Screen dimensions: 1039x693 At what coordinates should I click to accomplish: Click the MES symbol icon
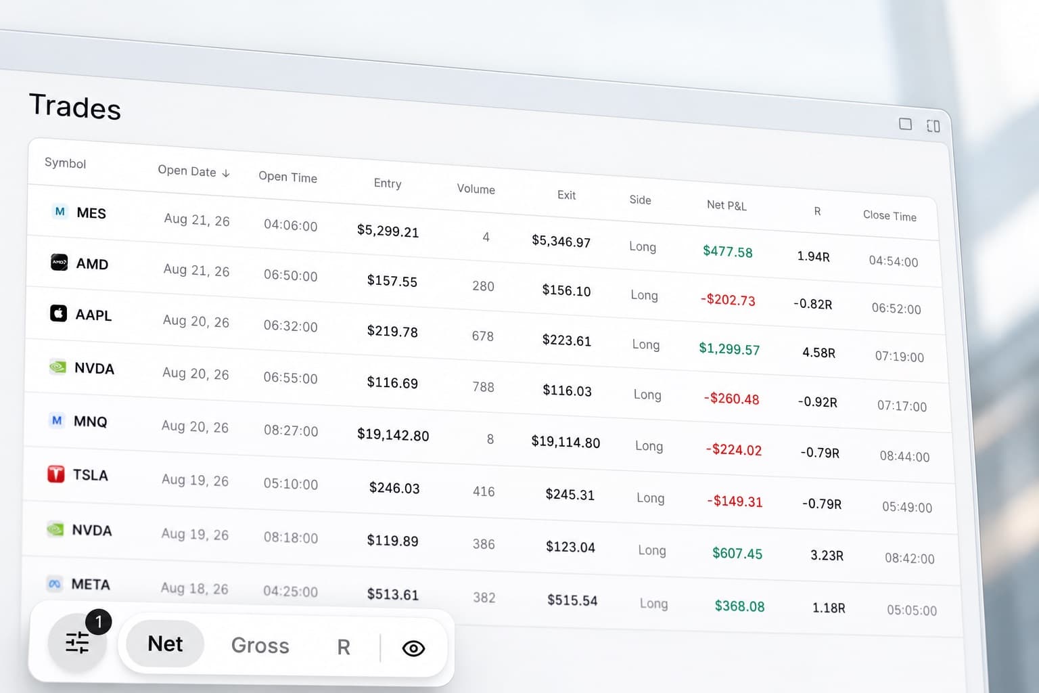(60, 211)
